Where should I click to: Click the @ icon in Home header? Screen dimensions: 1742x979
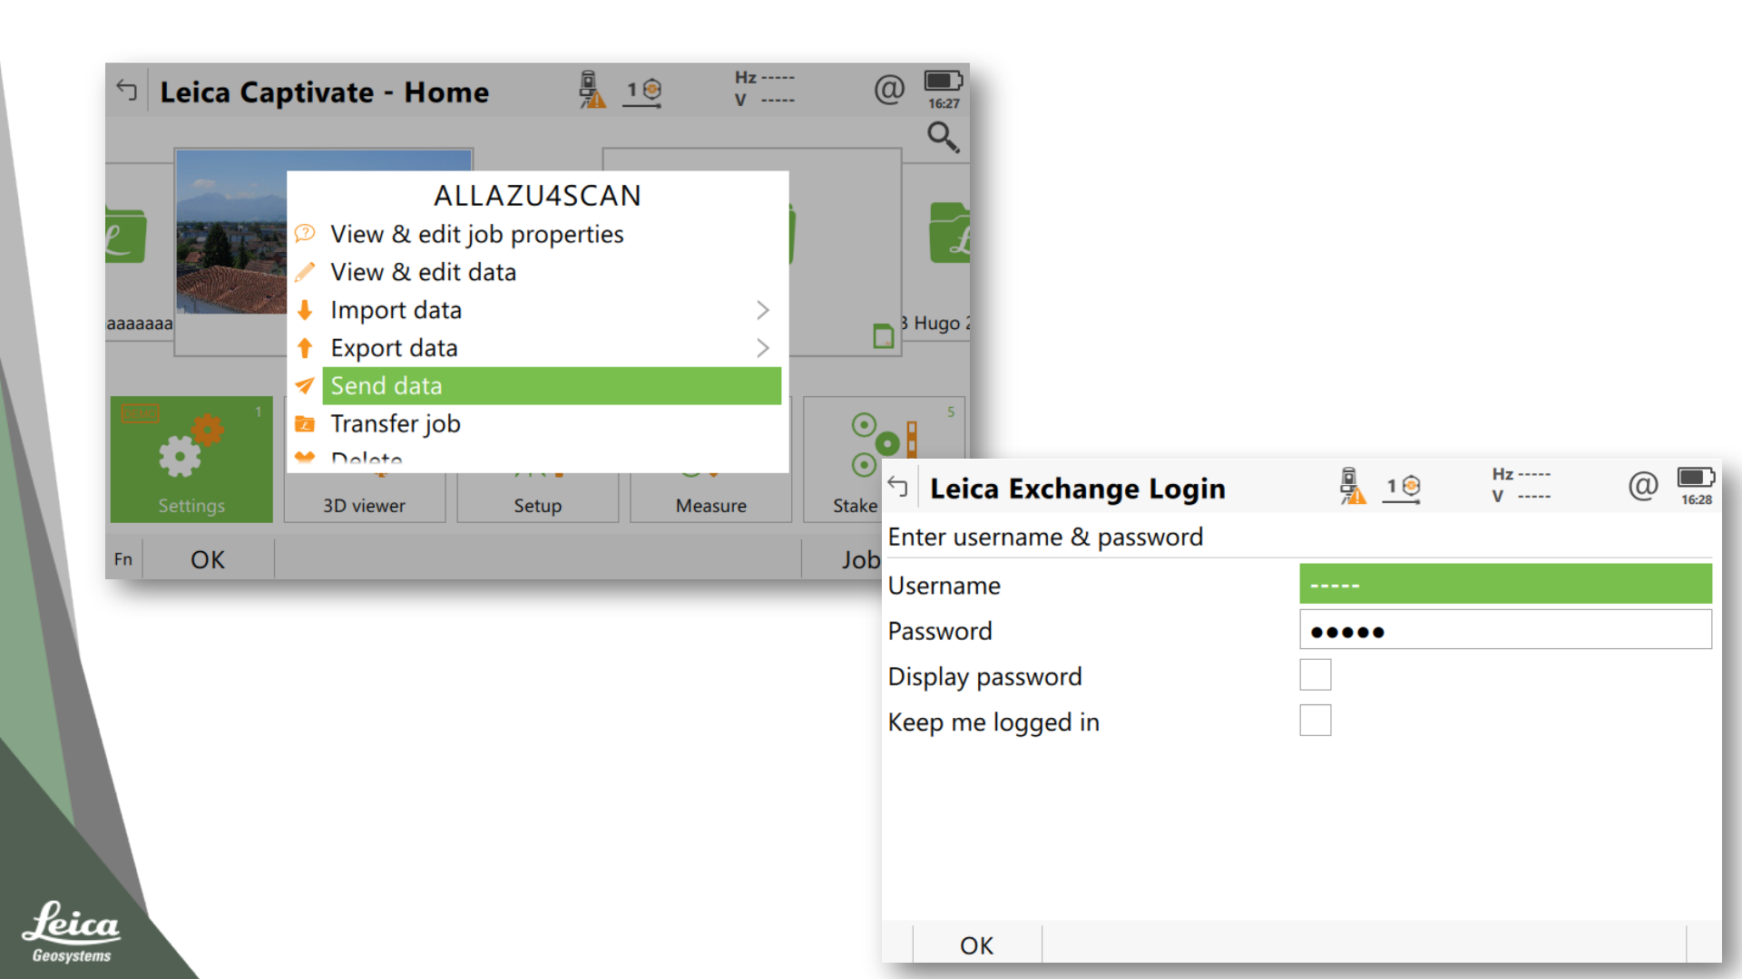point(889,89)
